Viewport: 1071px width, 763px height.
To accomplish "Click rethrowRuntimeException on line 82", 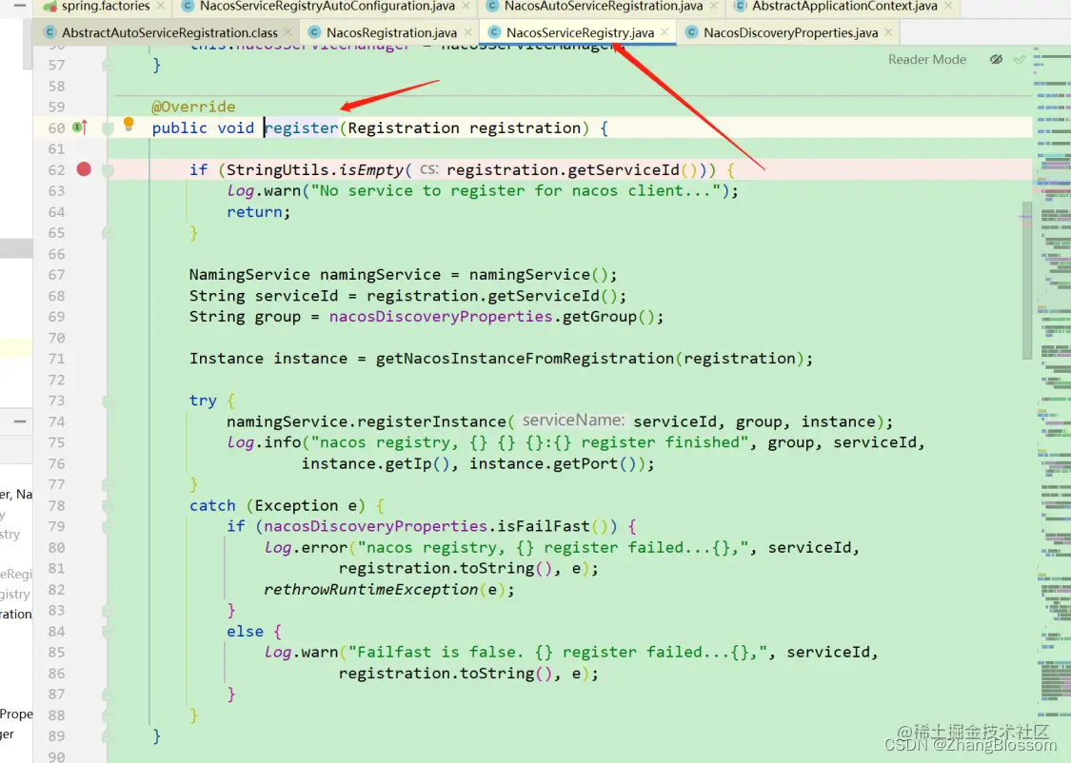I will [371, 589].
